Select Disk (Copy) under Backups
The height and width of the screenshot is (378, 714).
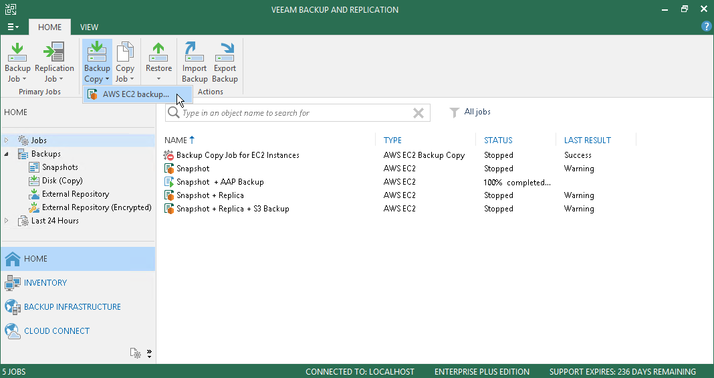[62, 181]
